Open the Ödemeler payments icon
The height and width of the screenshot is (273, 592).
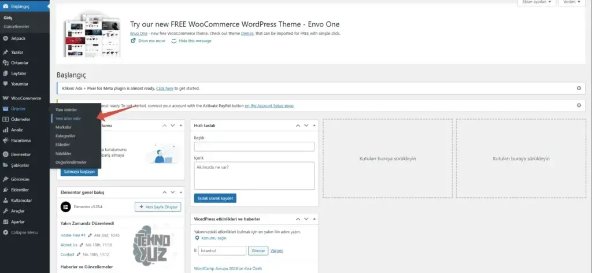5,119
